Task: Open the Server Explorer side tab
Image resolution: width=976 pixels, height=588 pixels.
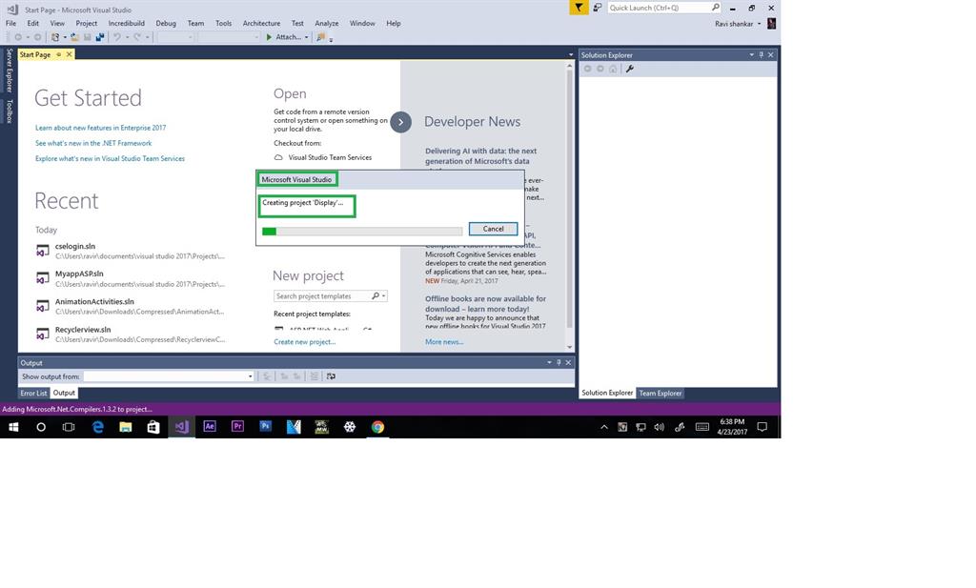Action: [10, 71]
